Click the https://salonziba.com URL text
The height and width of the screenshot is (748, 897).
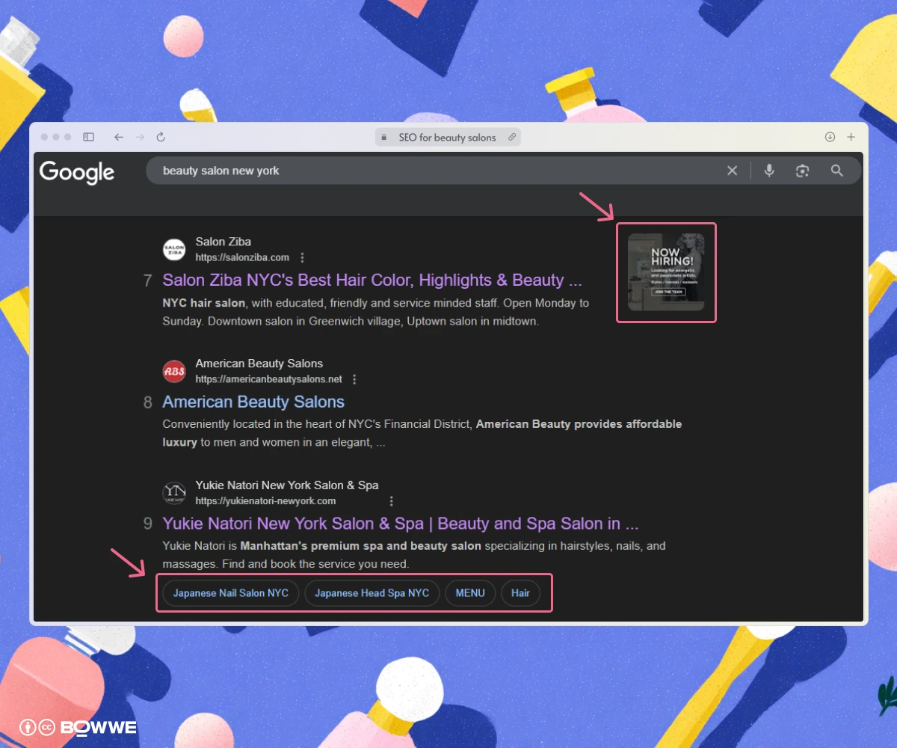point(242,257)
